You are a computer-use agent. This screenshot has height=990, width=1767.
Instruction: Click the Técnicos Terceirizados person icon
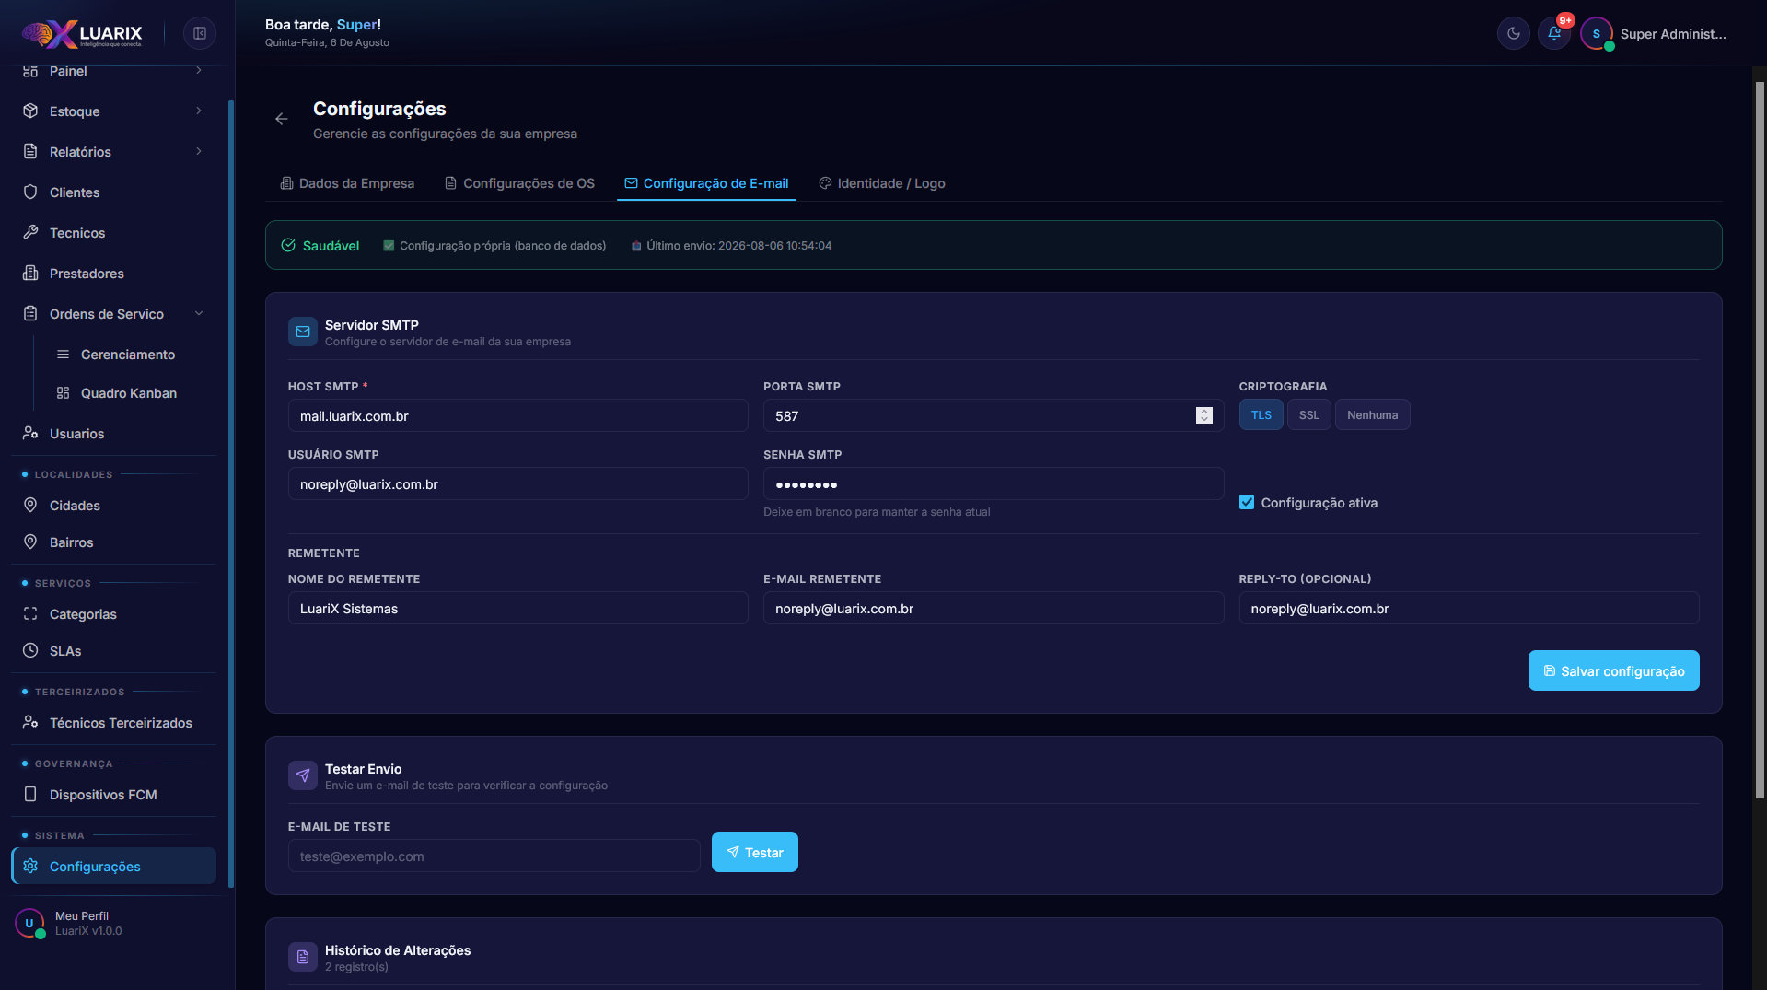(x=30, y=722)
